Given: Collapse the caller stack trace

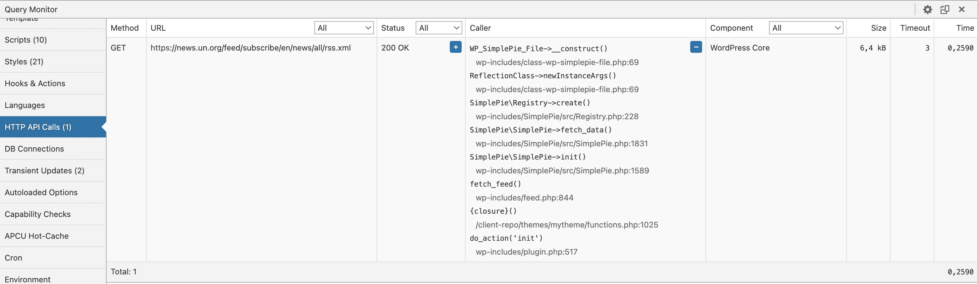Looking at the screenshot, I should tap(695, 47).
